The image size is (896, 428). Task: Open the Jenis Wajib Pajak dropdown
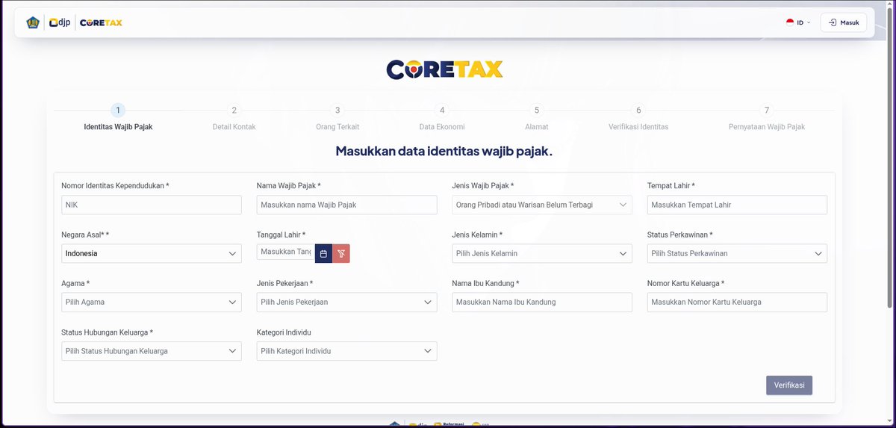[x=542, y=205]
